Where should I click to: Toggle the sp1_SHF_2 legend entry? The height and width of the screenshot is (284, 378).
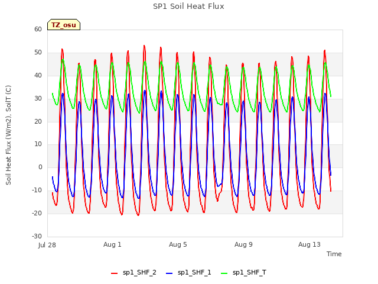133,273
